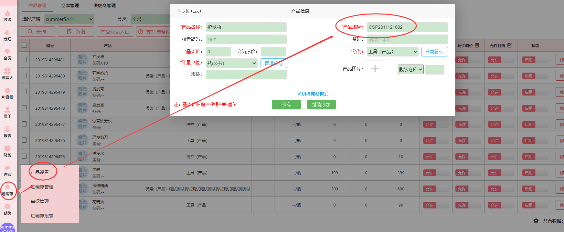Click the 基本价 price input field
This screenshot has height=232, width=564.
218,52
